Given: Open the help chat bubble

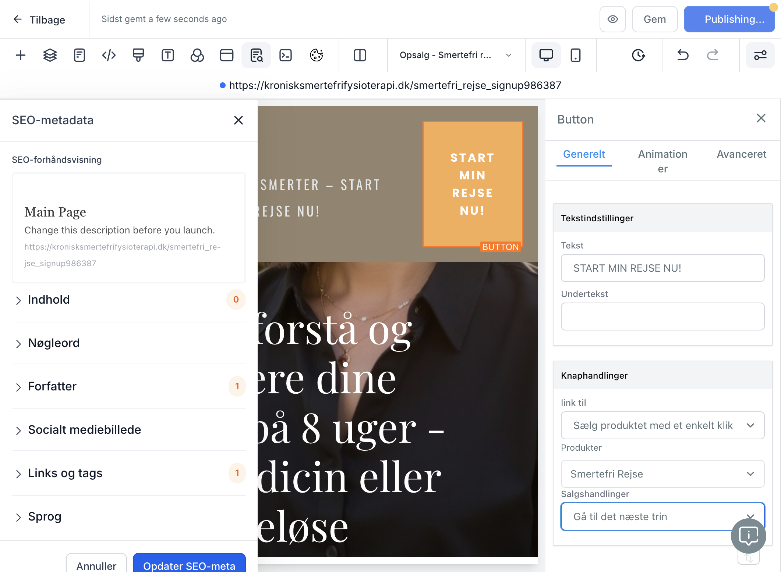Looking at the screenshot, I should pyautogui.click(x=749, y=536).
